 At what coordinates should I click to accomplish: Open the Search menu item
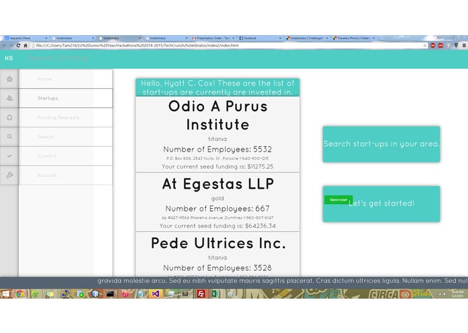66,136
